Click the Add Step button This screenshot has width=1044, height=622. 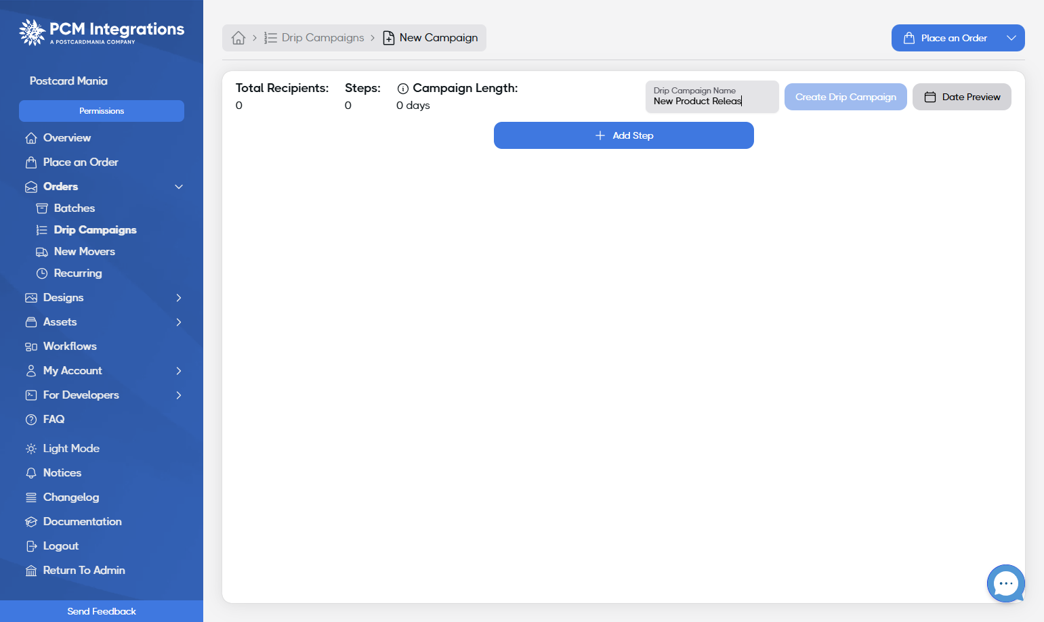tap(623, 135)
